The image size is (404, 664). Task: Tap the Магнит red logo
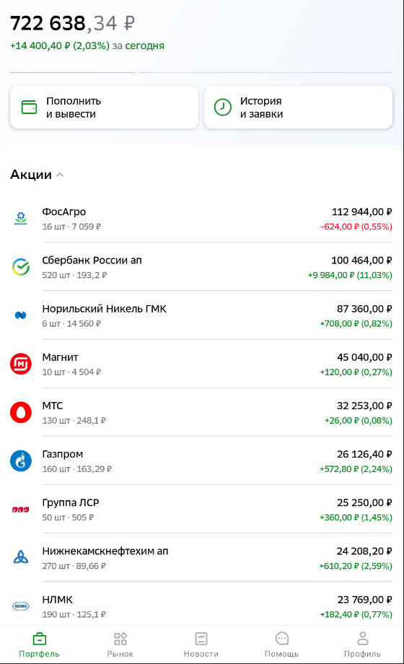click(21, 364)
